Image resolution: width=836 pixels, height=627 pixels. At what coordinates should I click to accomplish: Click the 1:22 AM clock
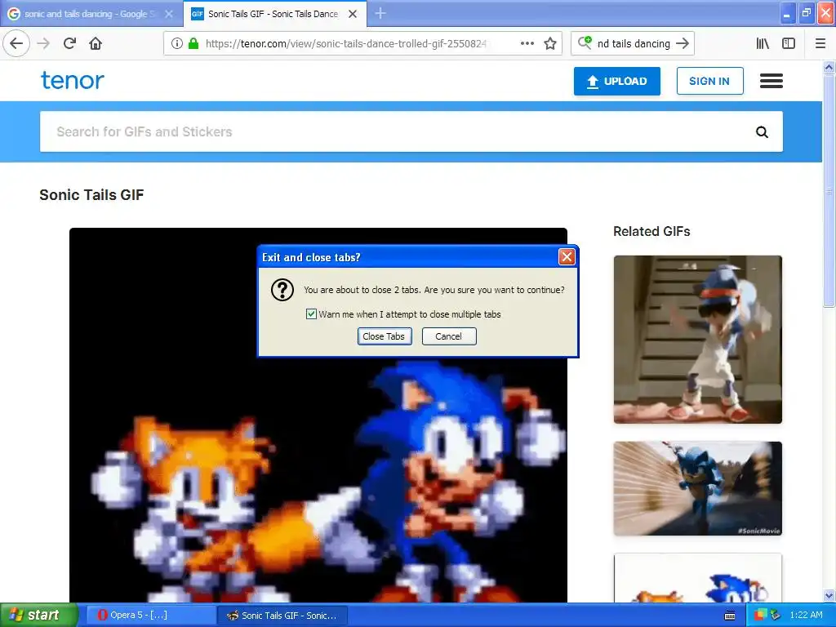[806, 616]
